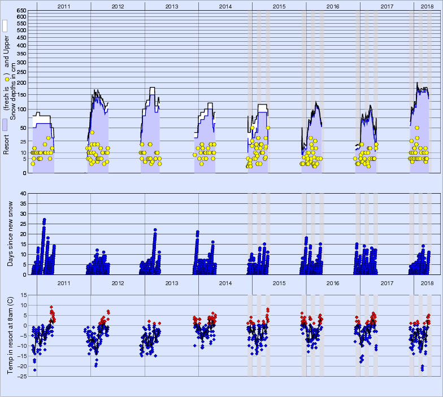Screen dimensions: 443x397
Task: Select 2011 in the top year header
Action: pos(63,6)
